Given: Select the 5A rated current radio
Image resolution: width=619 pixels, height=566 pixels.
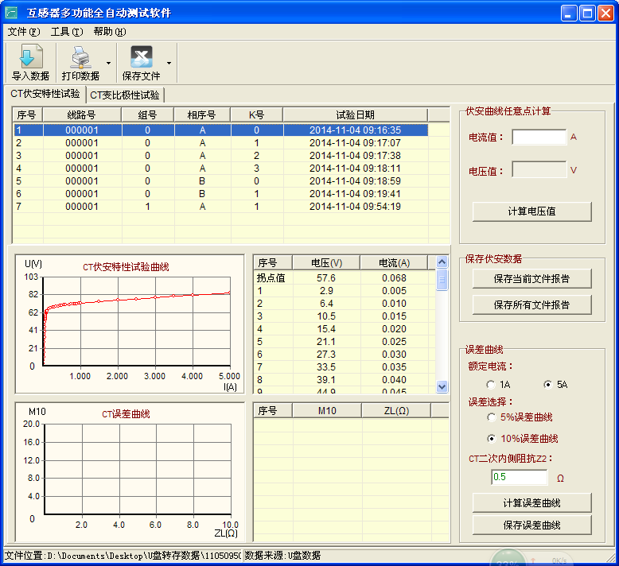Looking at the screenshot, I should pyautogui.click(x=548, y=385).
